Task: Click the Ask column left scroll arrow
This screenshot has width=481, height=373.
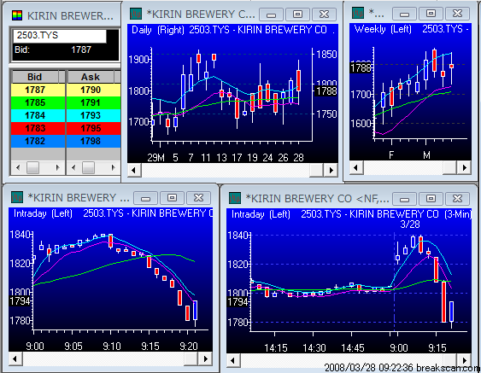Action: coord(73,167)
